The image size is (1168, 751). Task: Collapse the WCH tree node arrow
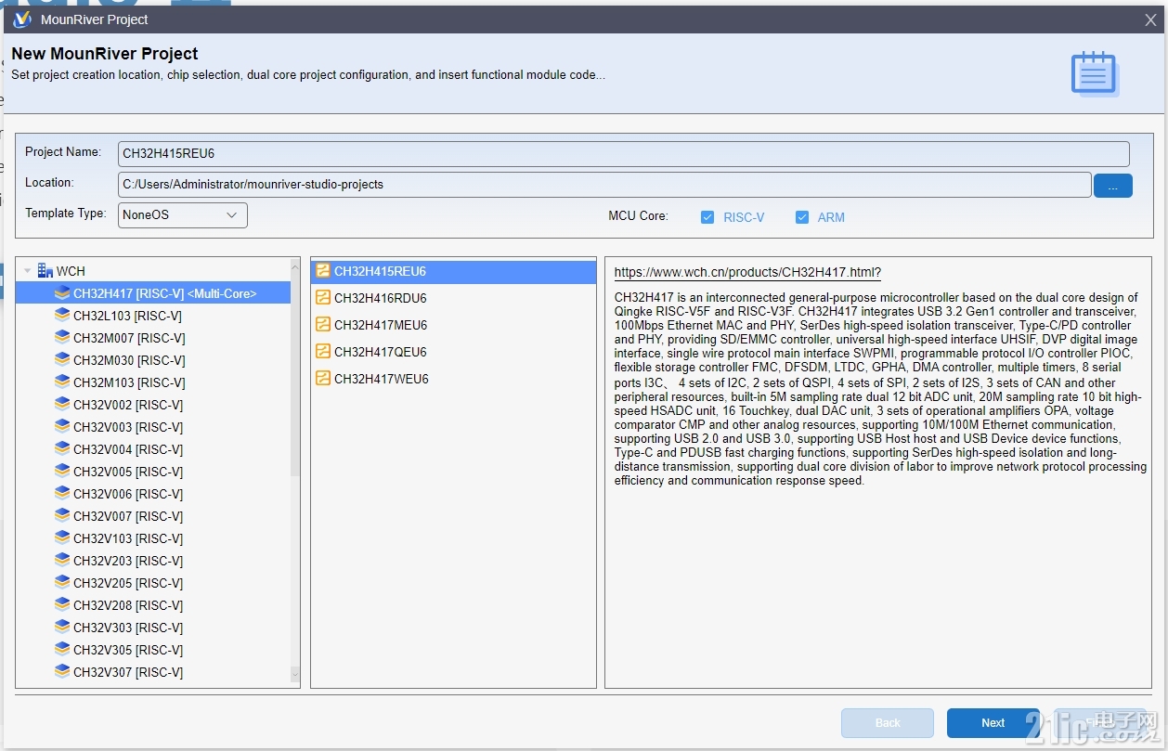[x=28, y=271]
